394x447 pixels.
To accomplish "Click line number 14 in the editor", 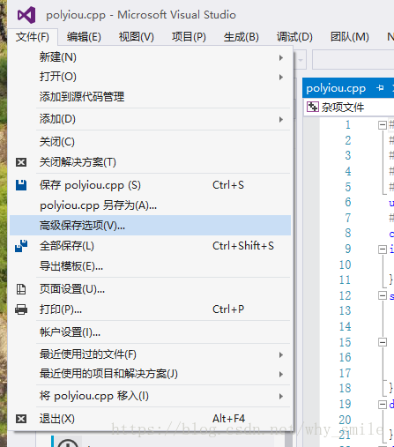I will (345, 326).
